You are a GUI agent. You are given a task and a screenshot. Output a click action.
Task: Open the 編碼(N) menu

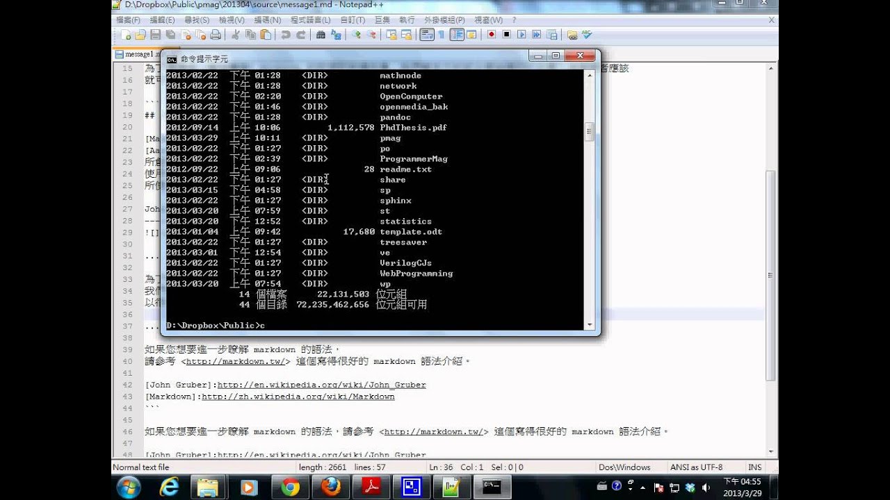pyautogui.click(x=268, y=20)
